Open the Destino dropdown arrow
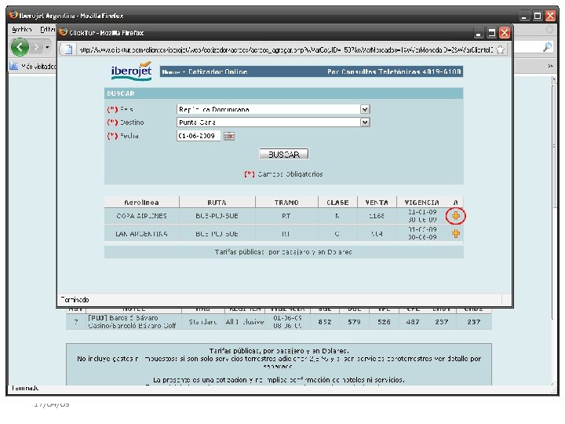The height and width of the screenshot is (424, 565). (365, 122)
